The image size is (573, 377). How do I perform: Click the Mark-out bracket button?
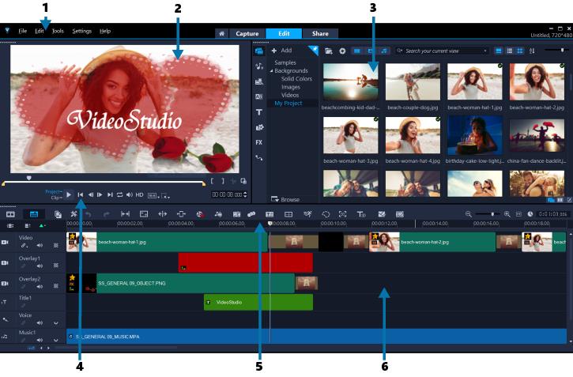pyautogui.click(x=223, y=181)
